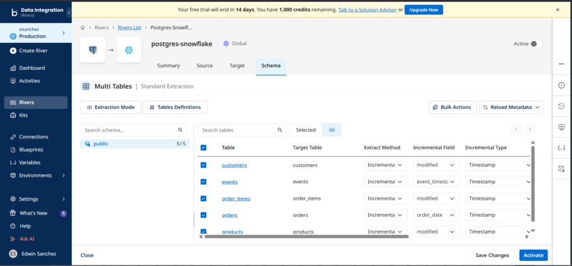The width and height of the screenshot is (572, 266).
Task: Expand the Settings sidebar submenu
Action: point(64,199)
